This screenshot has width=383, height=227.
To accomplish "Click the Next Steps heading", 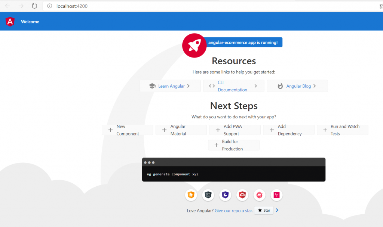I will click(x=234, y=106).
